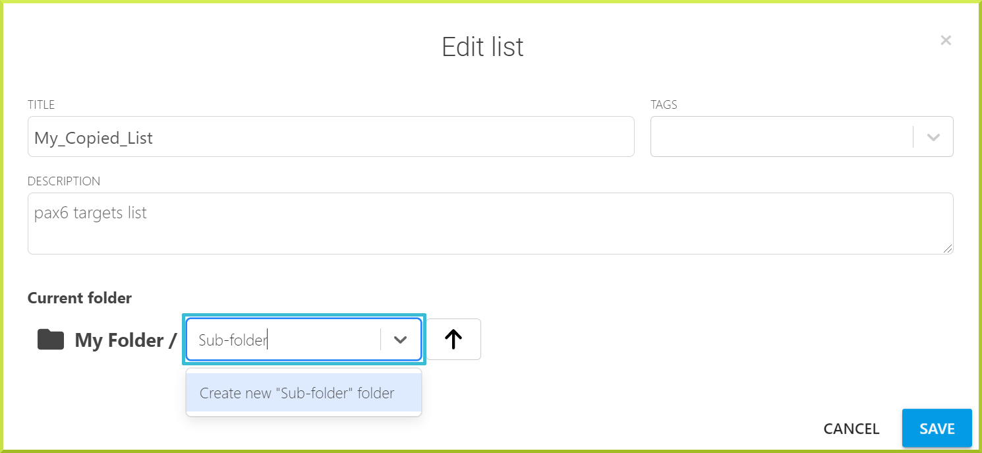Click into the Tags selection field

click(782, 137)
